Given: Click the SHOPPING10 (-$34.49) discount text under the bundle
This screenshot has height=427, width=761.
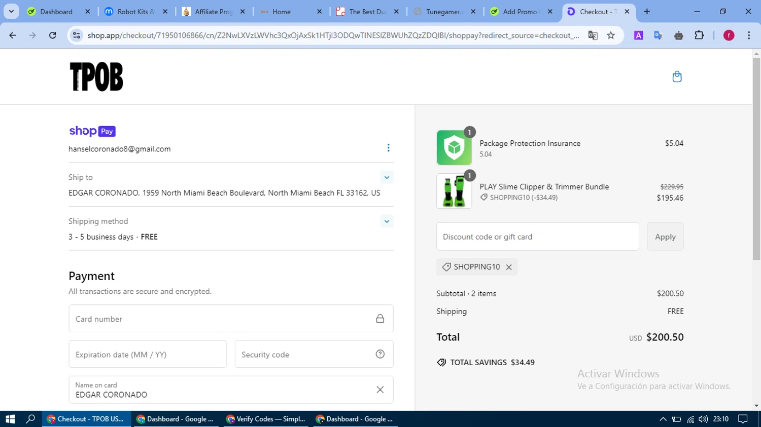Looking at the screenshot, I should (x=524, y=198).
